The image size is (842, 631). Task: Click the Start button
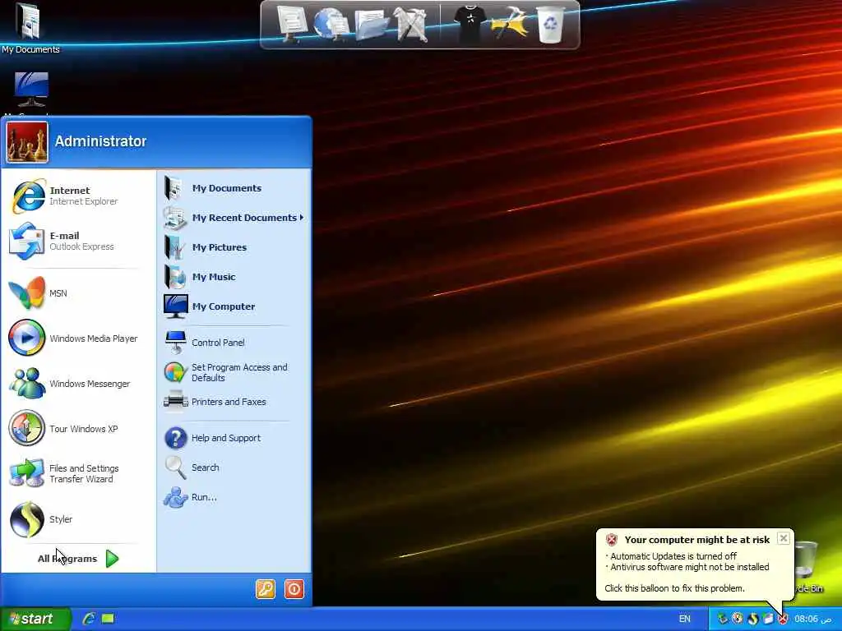point(35,619)
